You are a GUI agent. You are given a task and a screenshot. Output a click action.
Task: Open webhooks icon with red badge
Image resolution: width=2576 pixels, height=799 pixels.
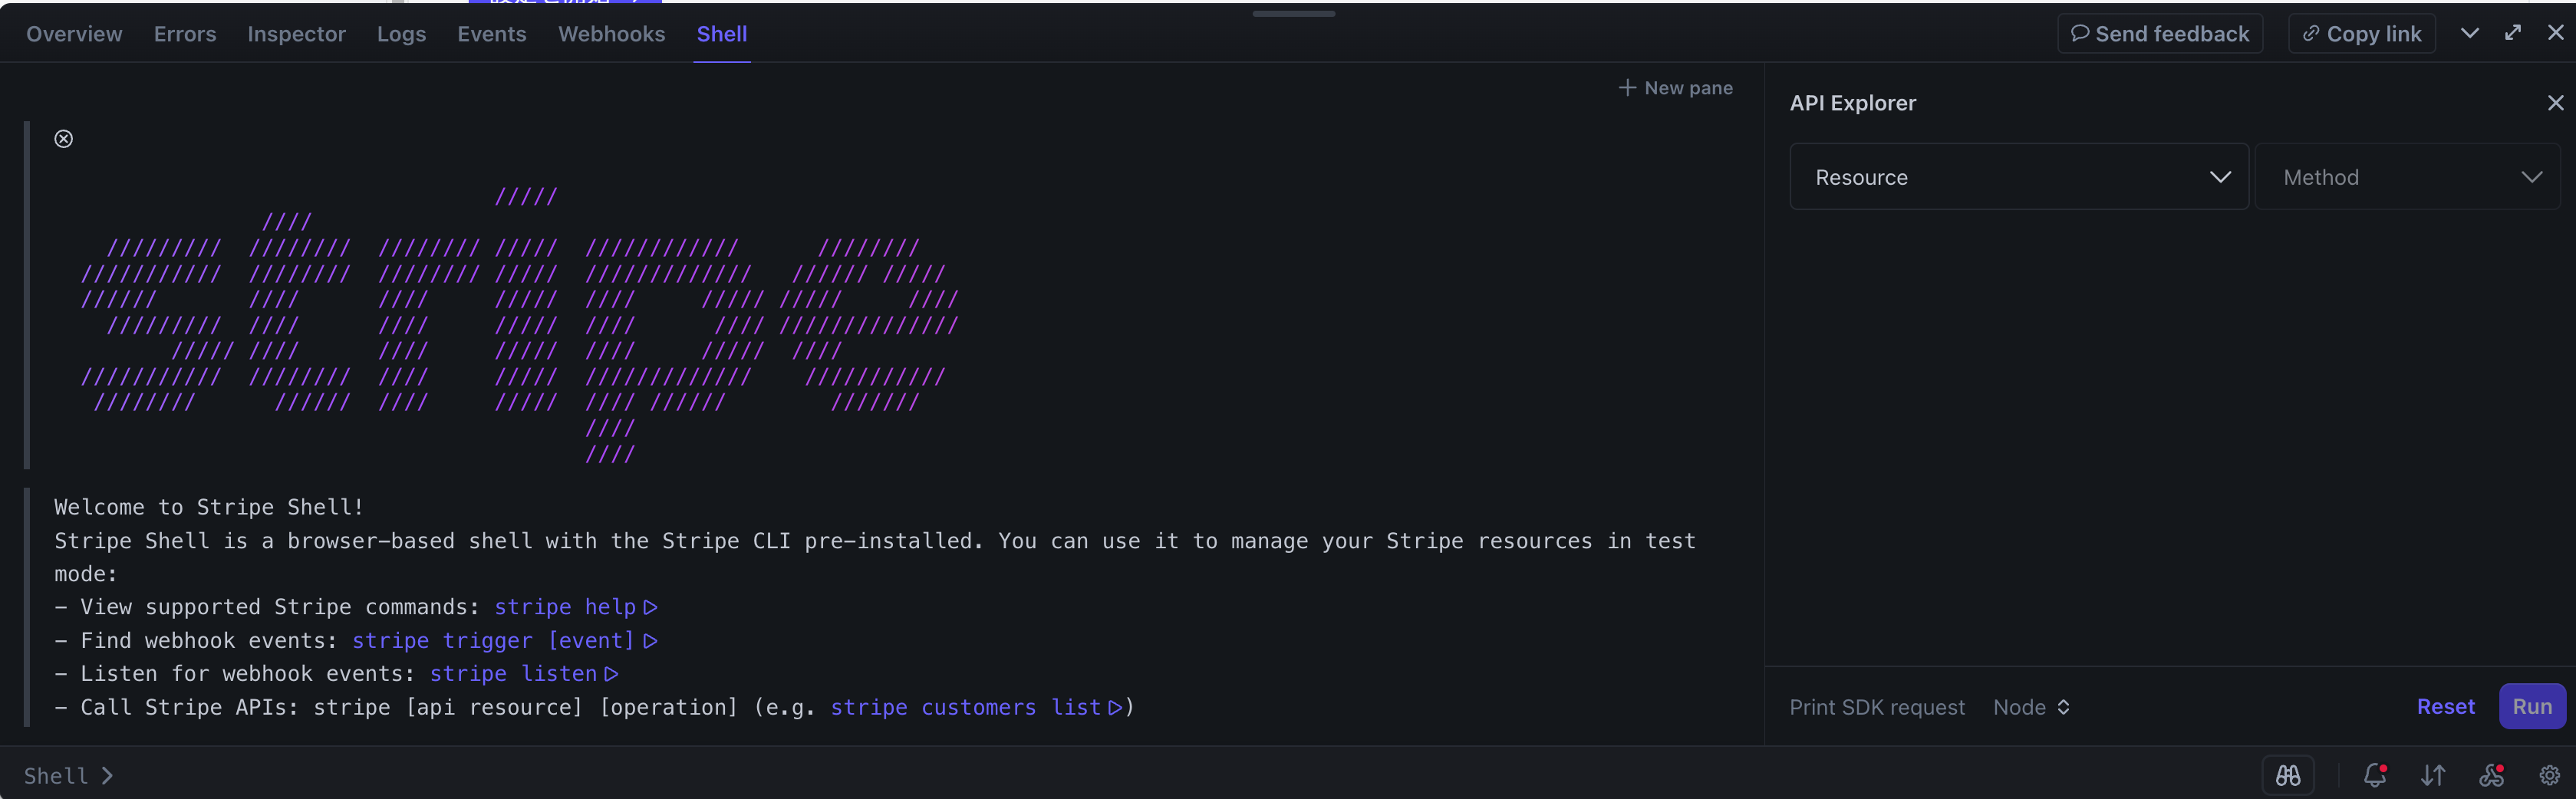pyautogui.click(x=2490, y=775)
